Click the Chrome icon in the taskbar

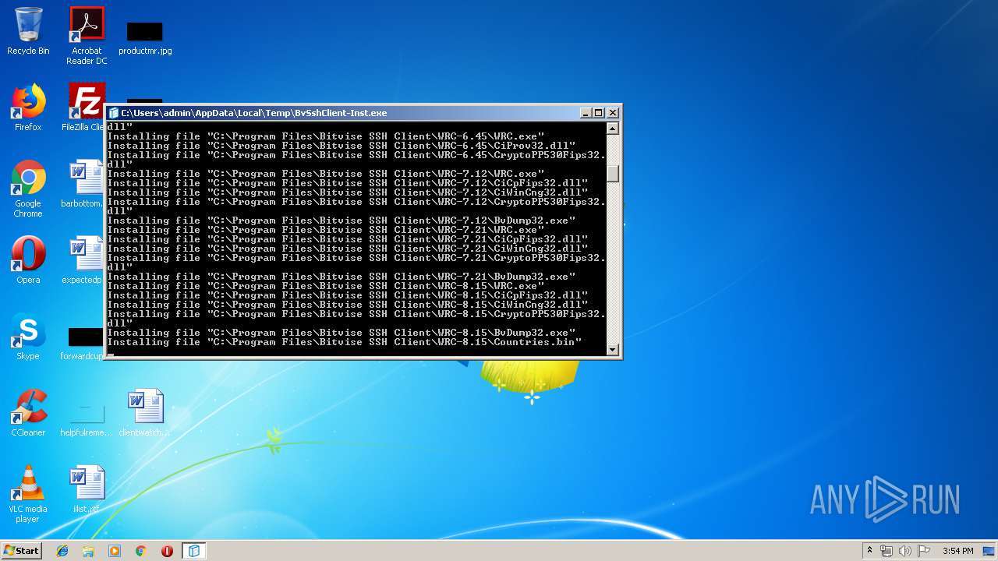(141, 551)
